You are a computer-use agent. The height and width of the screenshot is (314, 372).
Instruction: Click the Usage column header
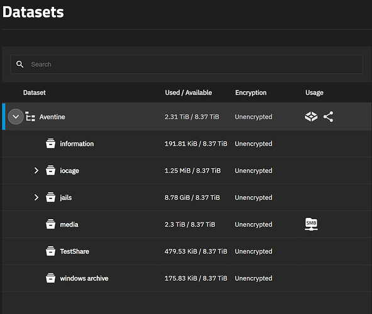point(314,93)
